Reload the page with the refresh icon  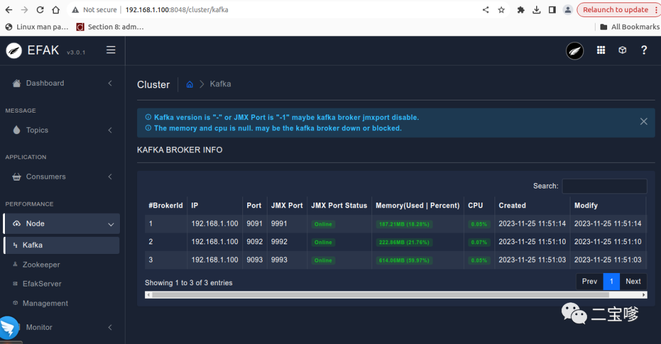click(40, 10)
